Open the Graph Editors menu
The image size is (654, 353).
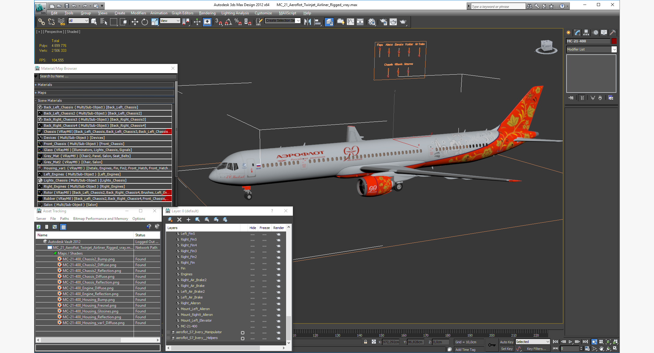point(182,13)
